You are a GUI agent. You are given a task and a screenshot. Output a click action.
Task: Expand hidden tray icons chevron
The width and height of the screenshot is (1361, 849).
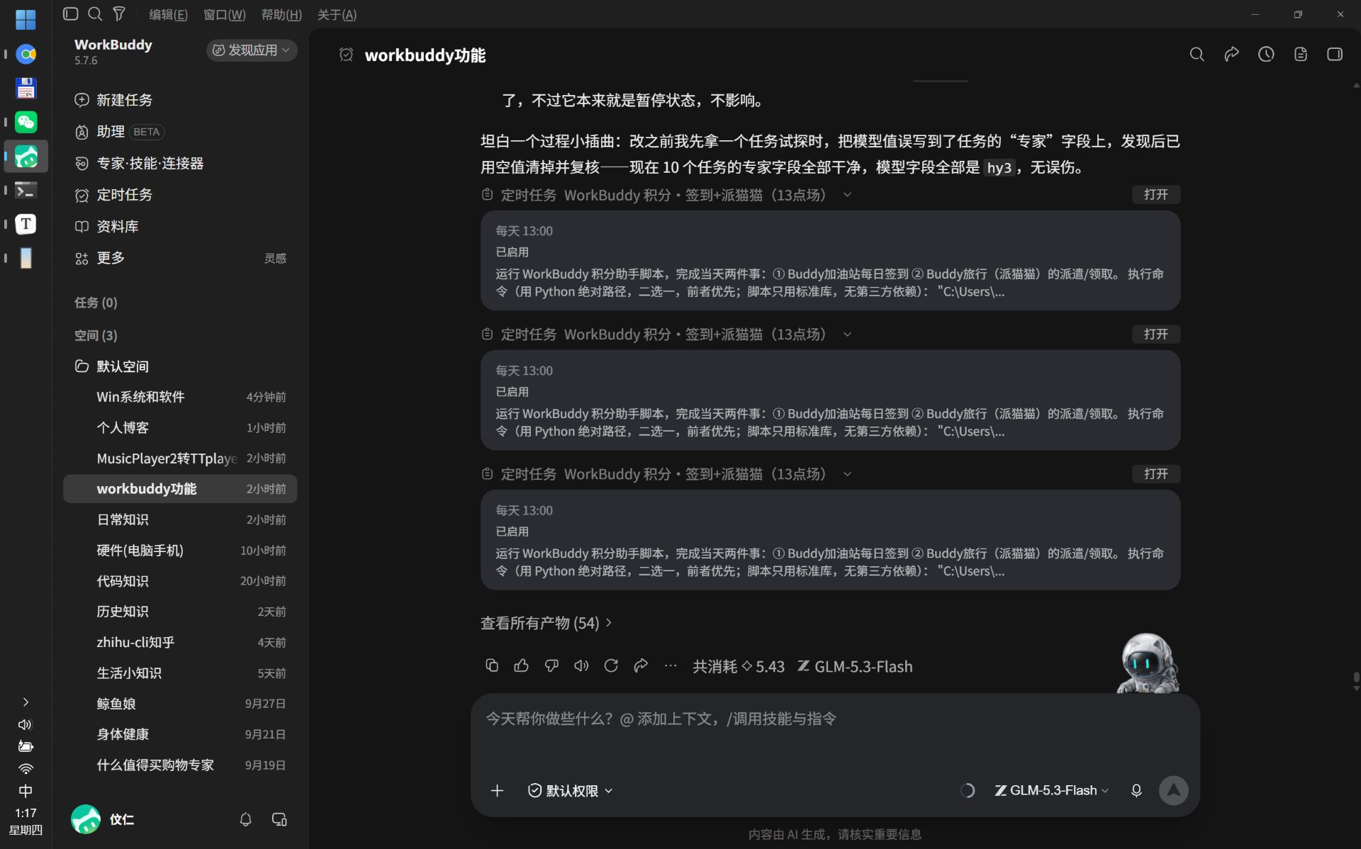click(26, 702)
